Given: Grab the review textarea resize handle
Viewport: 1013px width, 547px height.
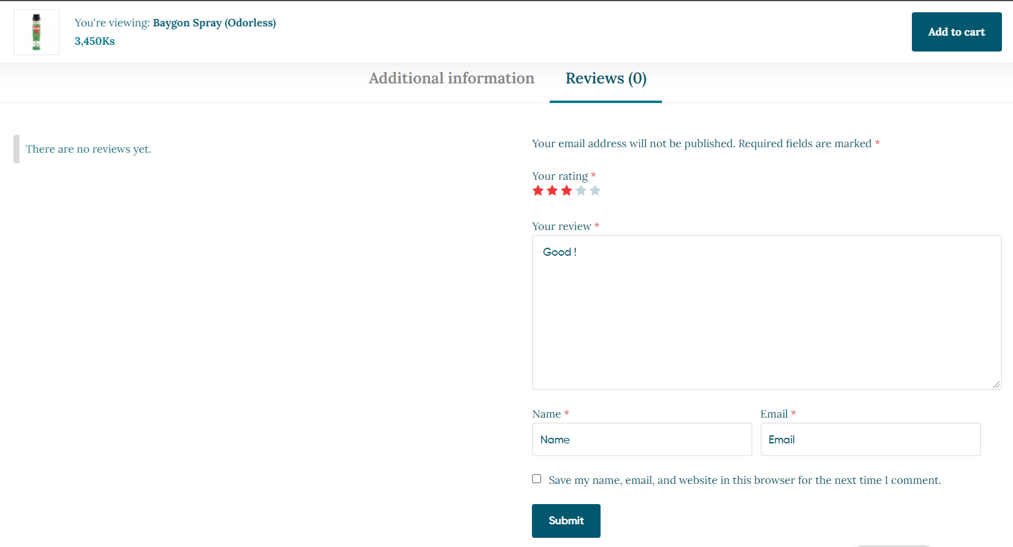Looking at the screenshot, I should coord(996,384).
